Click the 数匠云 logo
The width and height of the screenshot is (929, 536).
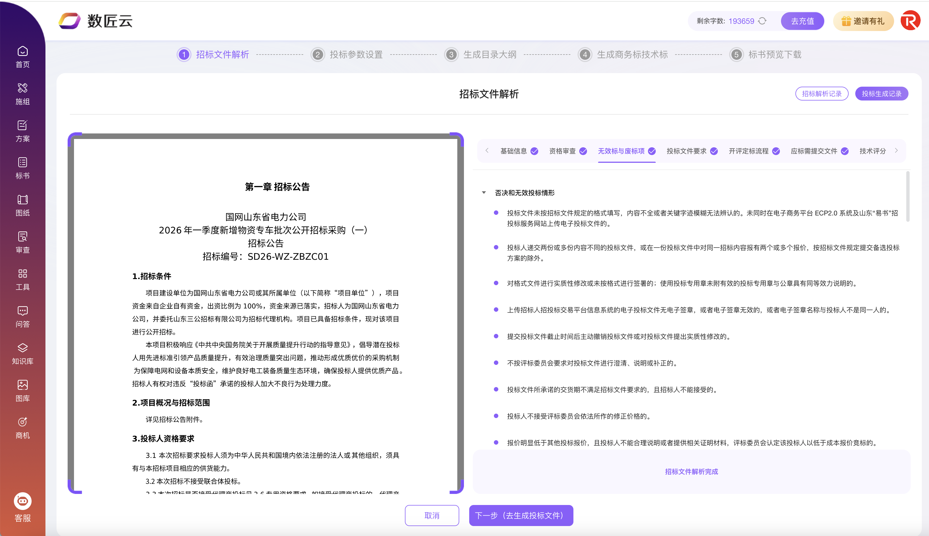(x=96, y=21)
